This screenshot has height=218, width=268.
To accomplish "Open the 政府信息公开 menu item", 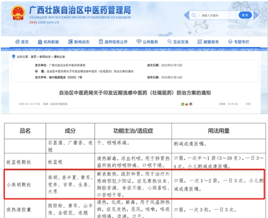I will click(x=113, y=42).
